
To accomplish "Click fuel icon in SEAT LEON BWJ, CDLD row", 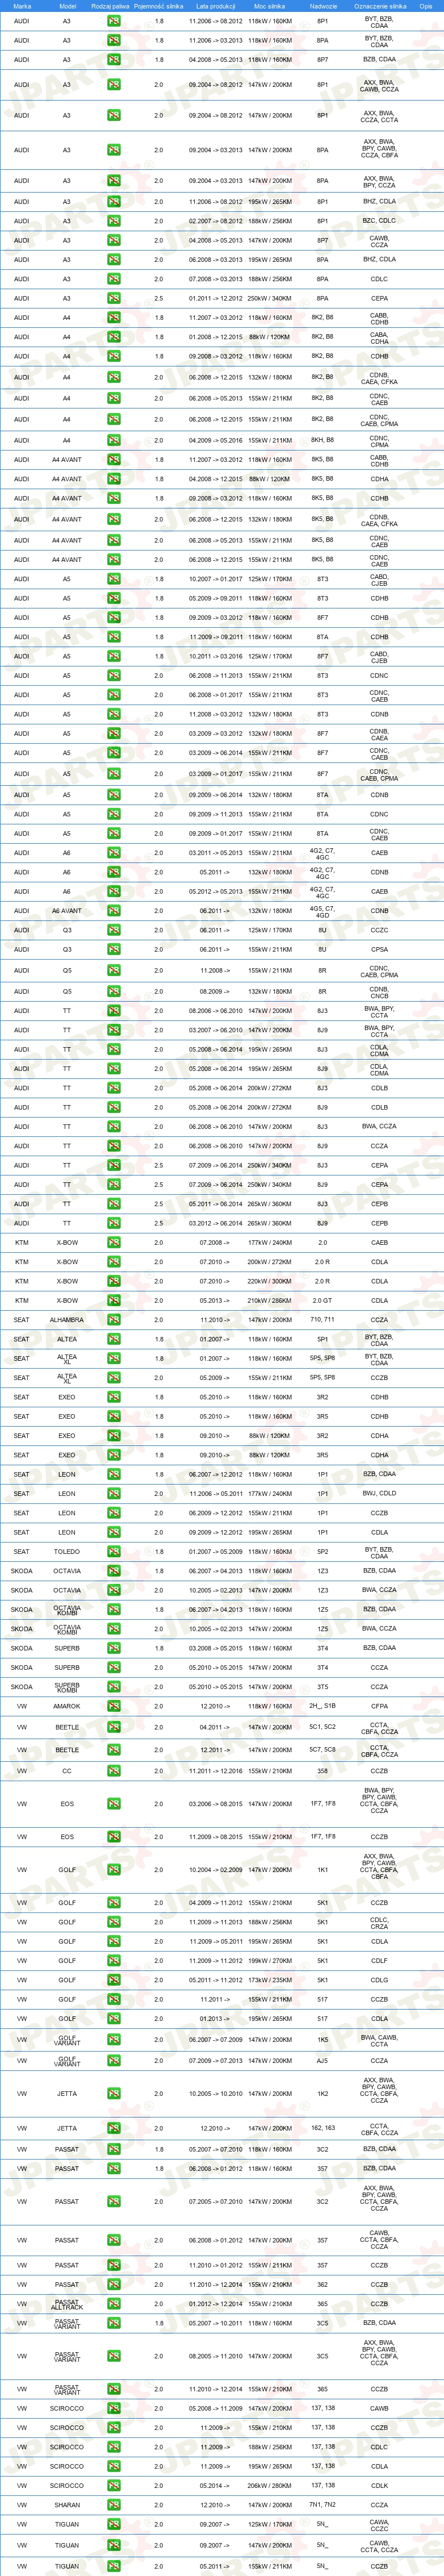I will tap(114, 1494).
